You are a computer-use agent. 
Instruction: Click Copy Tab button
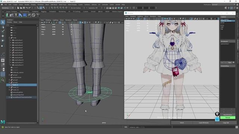click(x=226, y=123)
